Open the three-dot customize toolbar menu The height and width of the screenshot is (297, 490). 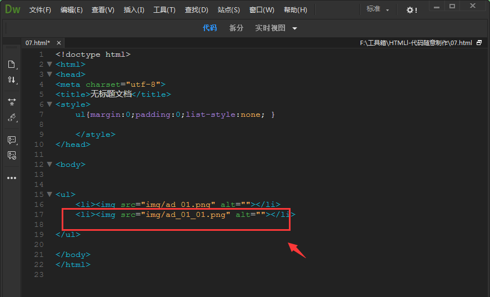click(x=11, y=178)
